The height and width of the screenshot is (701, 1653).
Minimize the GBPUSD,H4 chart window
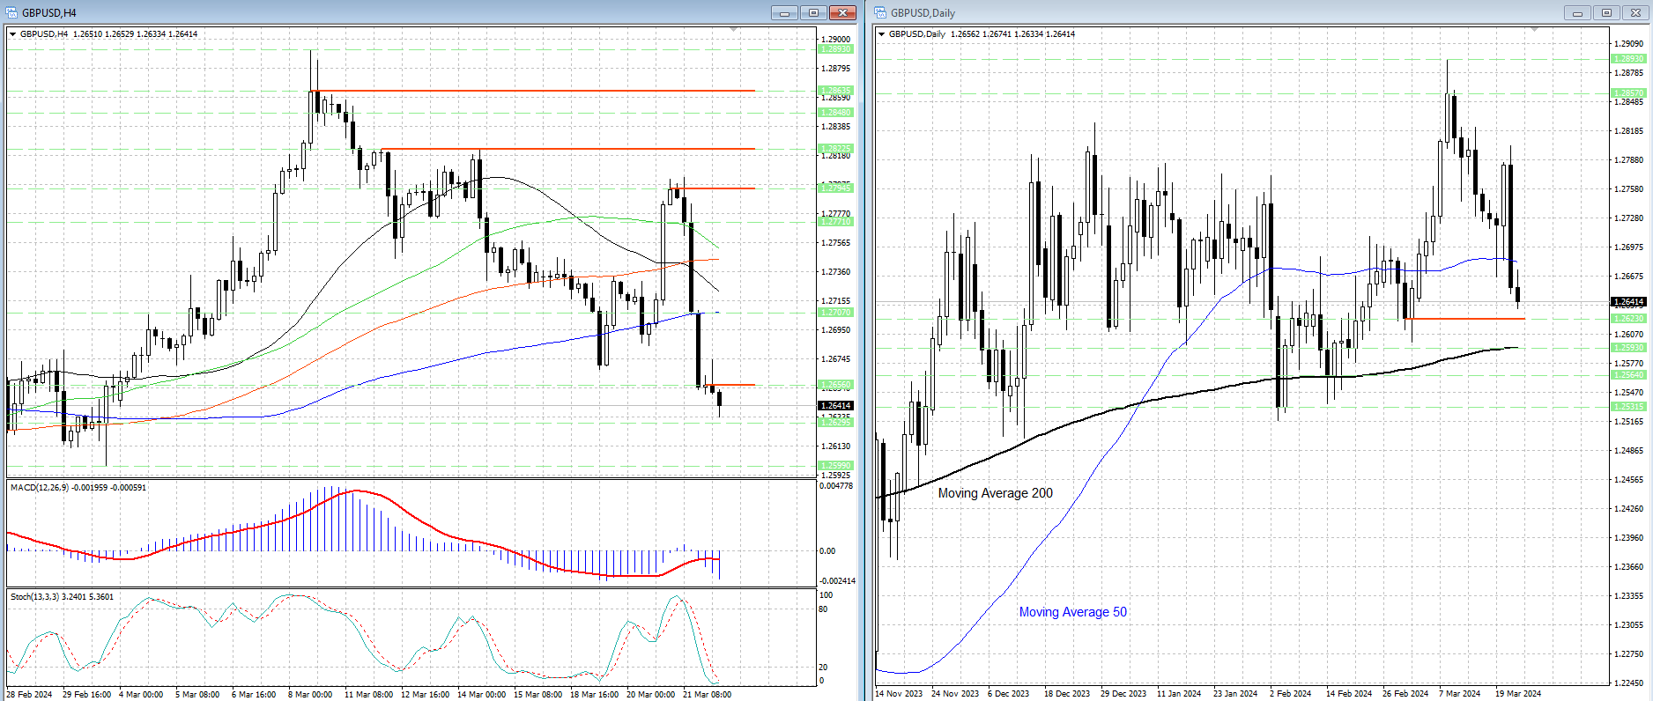tap(784, 12)
